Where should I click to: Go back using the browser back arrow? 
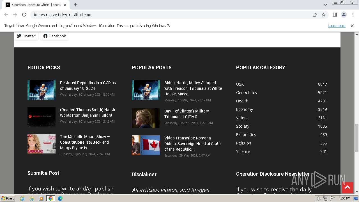click(6, 15)
